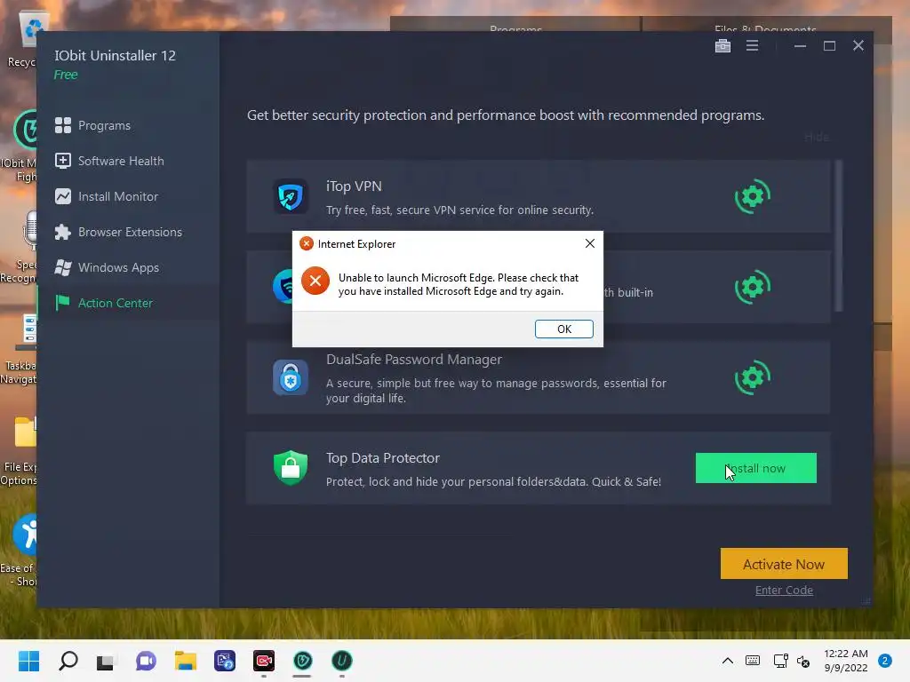Click the Activate Now button

(x=784, y=564)
